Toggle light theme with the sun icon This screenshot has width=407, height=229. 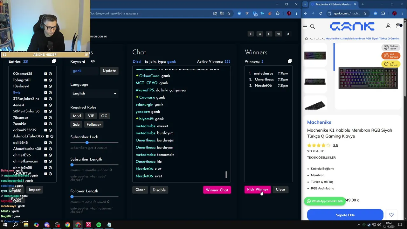coord(288,34)
